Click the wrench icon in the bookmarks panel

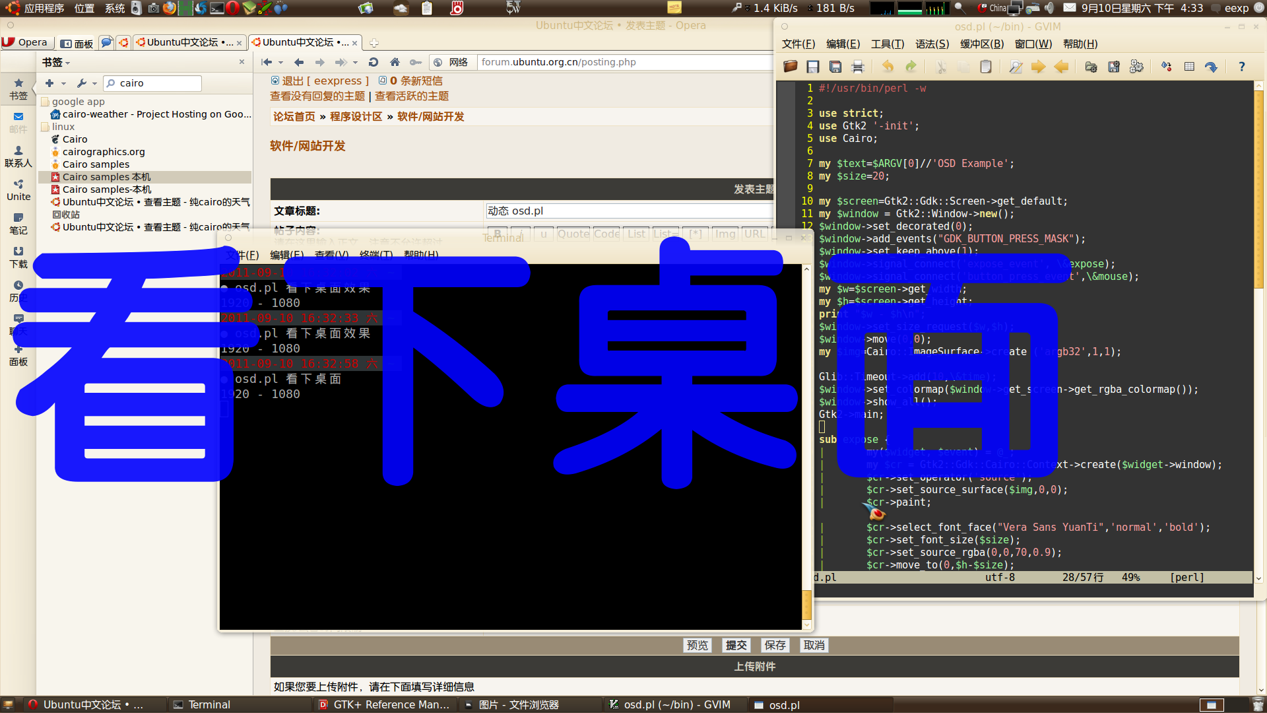pyautogui.click(x=81, y=83)
